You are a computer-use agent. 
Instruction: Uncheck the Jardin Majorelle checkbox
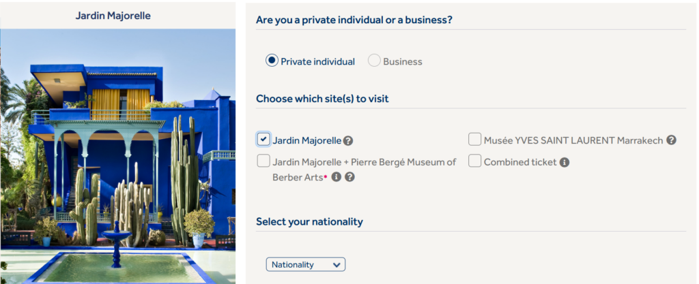click(x=263, y=140)
